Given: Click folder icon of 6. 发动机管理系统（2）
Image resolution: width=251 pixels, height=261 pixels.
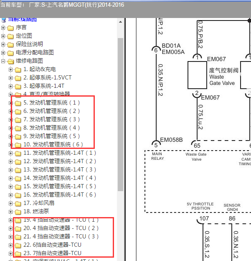Looking at the screenshot, I should click(18, 112).
